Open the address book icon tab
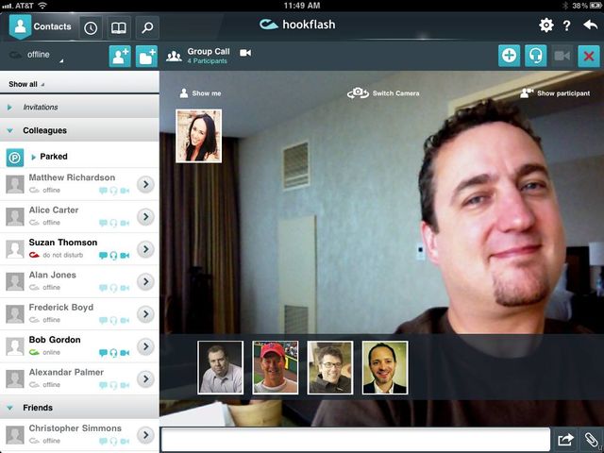This screenshot has height=453, width=604. (118, 27)
